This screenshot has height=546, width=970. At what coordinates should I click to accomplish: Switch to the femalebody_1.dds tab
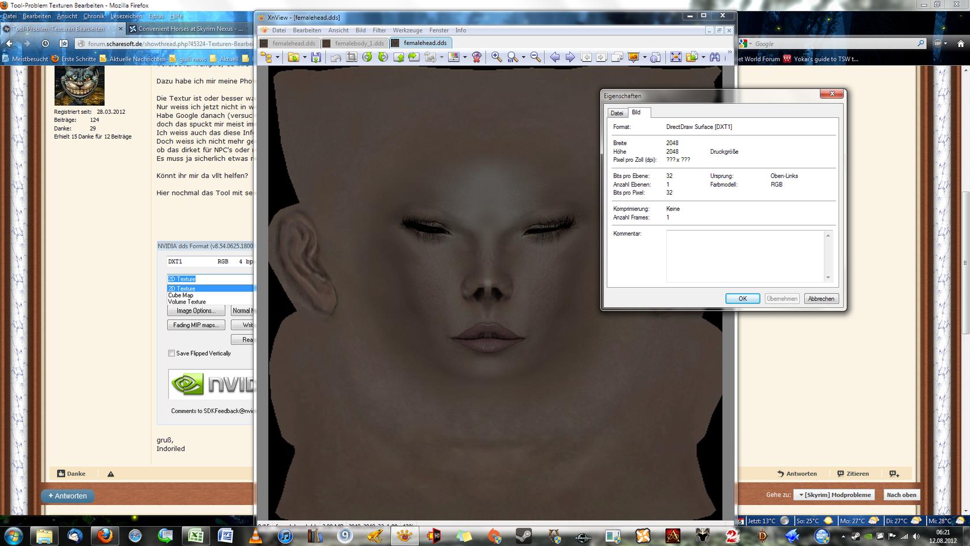coord(359,43)
